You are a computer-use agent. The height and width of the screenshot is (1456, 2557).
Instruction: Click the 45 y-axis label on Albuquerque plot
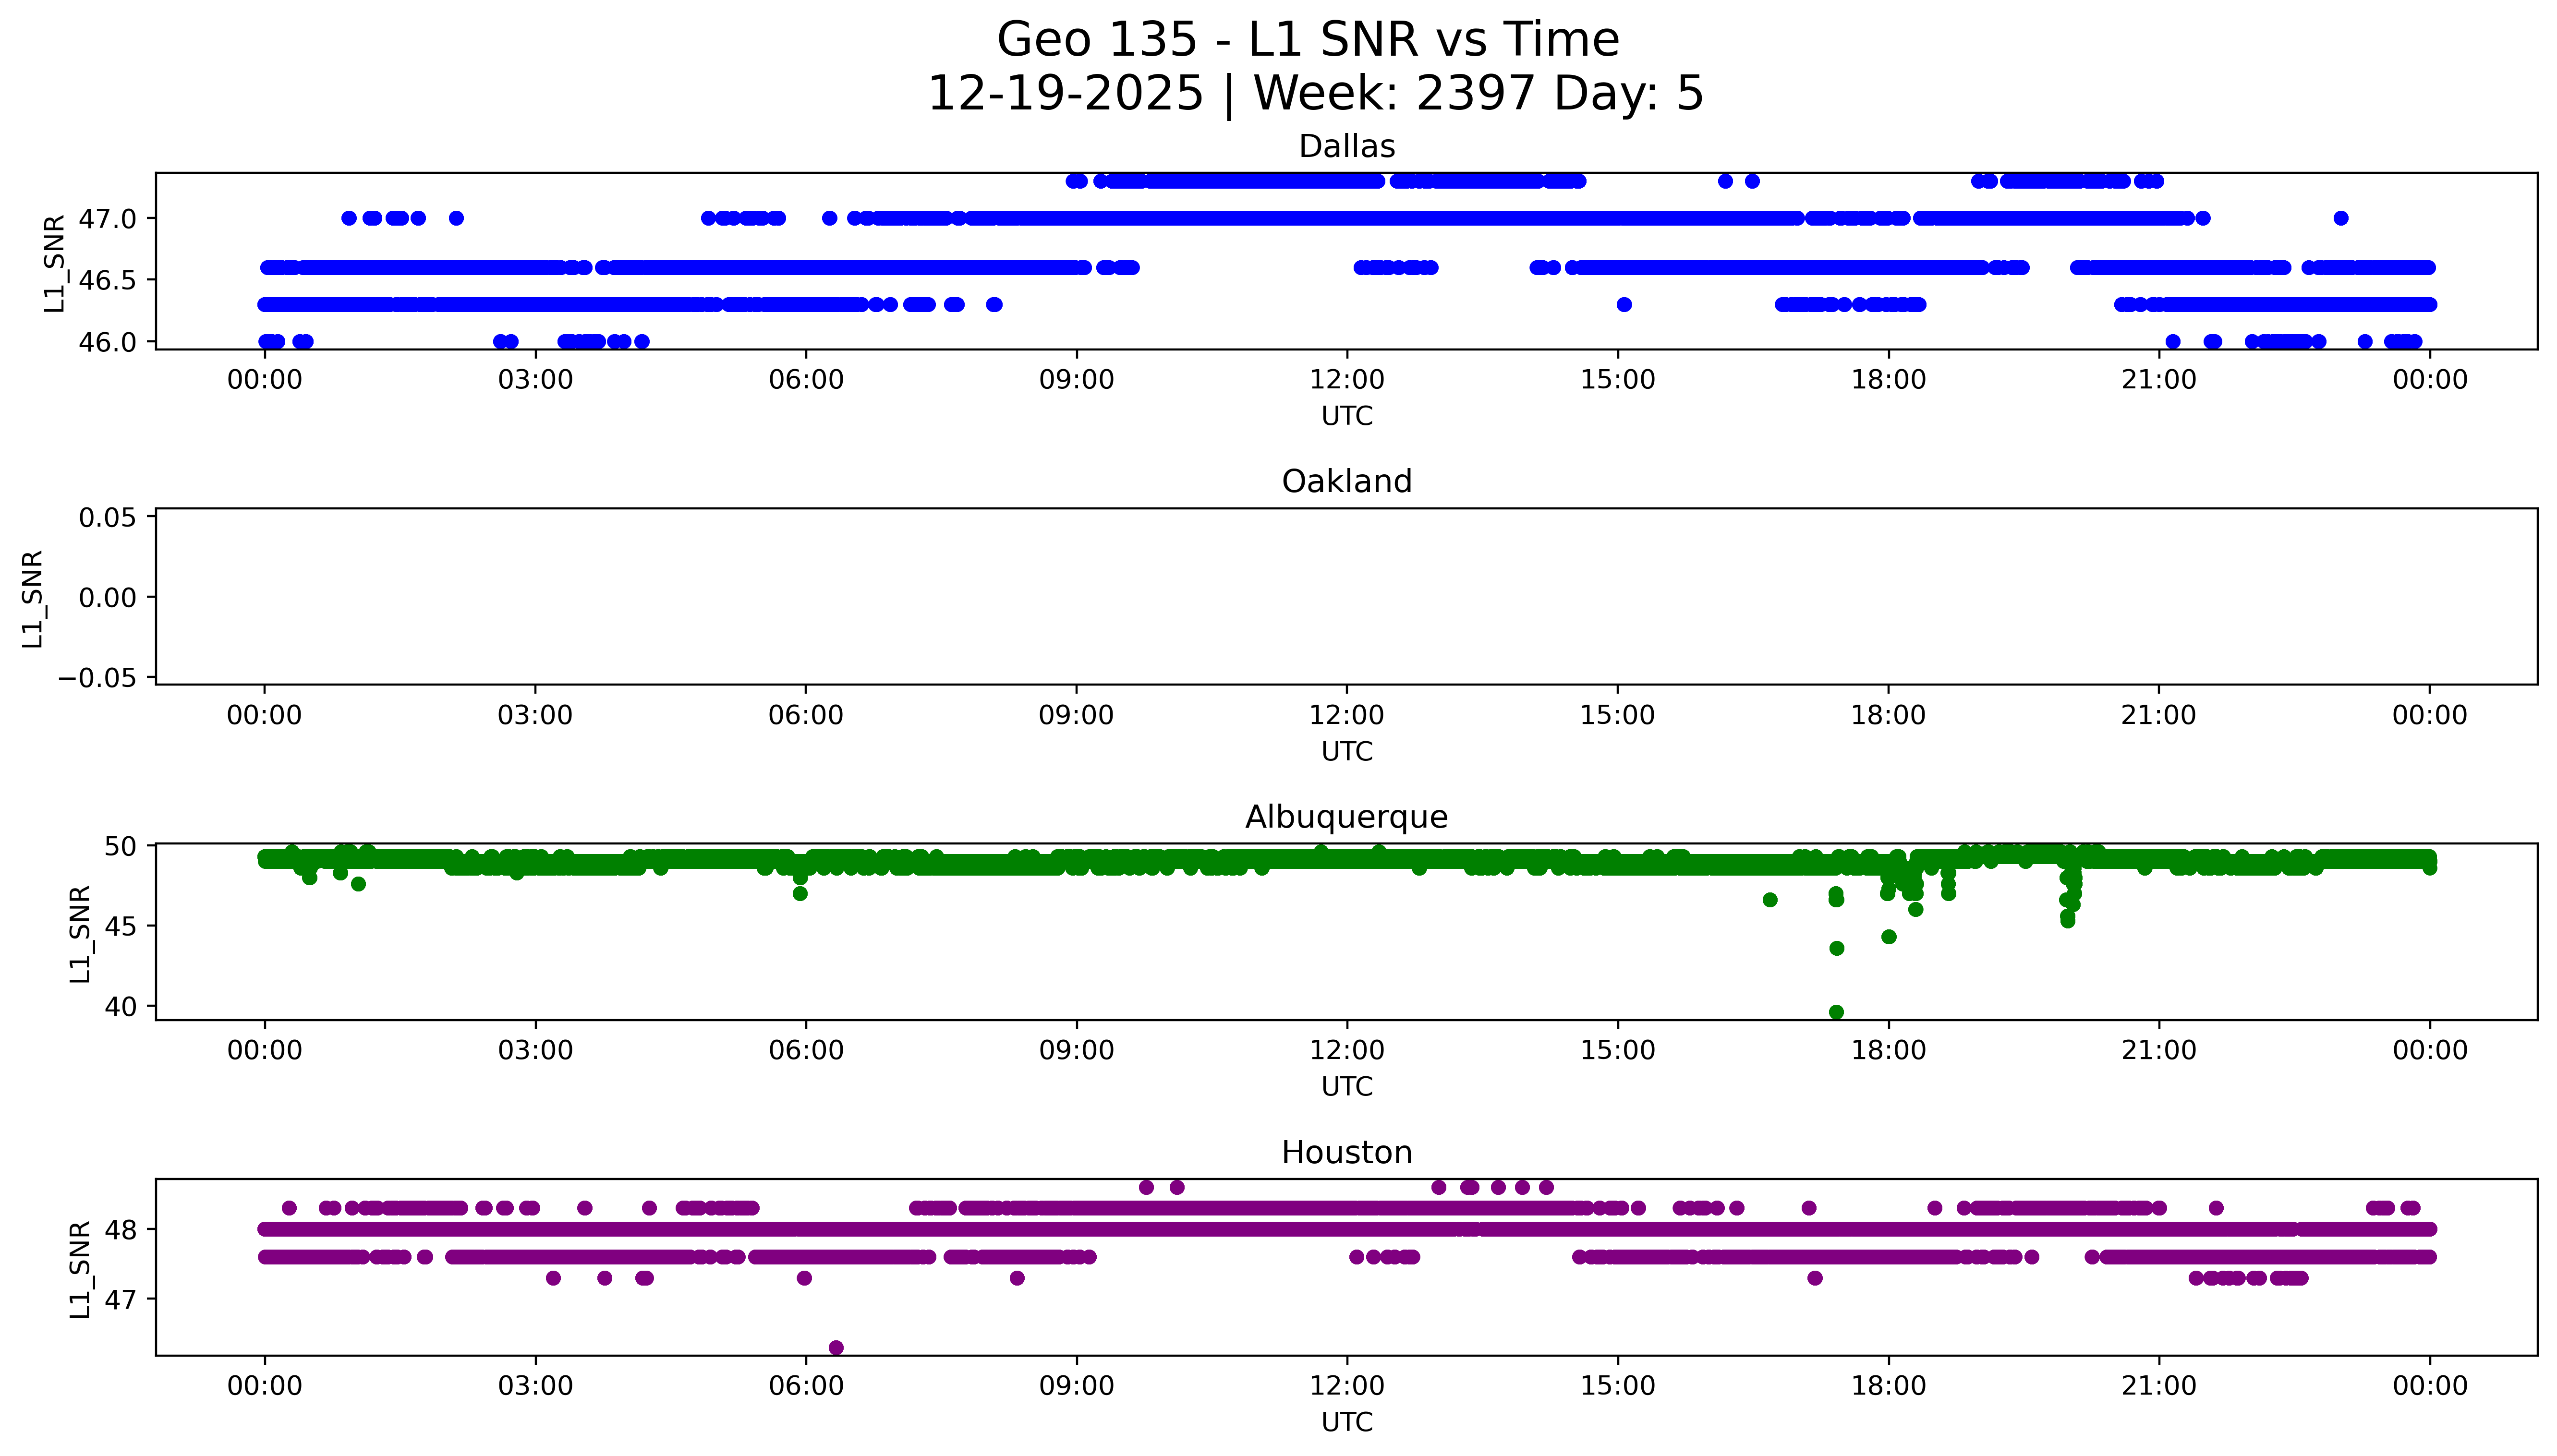[x=120, y=926]
